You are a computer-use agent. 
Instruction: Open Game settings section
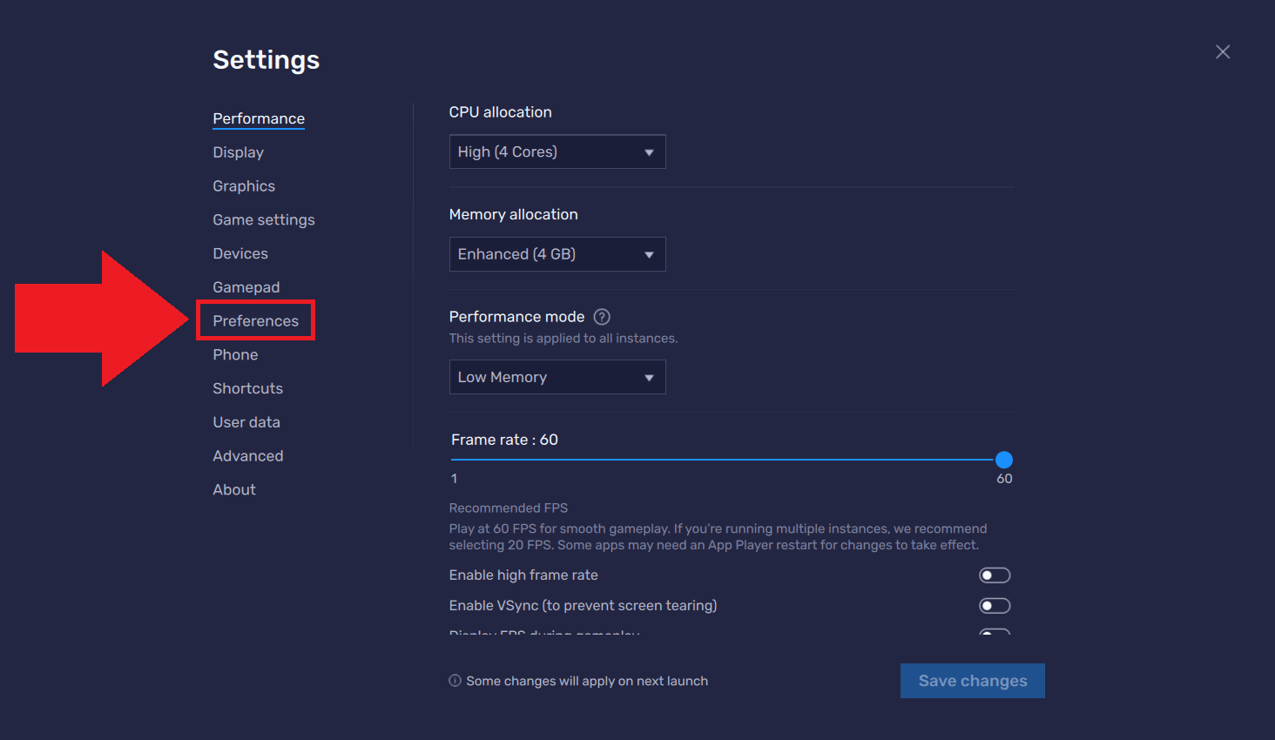(x=264, y=220)
